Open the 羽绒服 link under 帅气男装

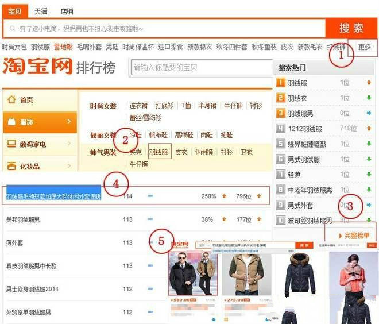(158, 152)
